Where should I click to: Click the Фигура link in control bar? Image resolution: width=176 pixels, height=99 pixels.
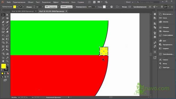[x=124, y=7]
